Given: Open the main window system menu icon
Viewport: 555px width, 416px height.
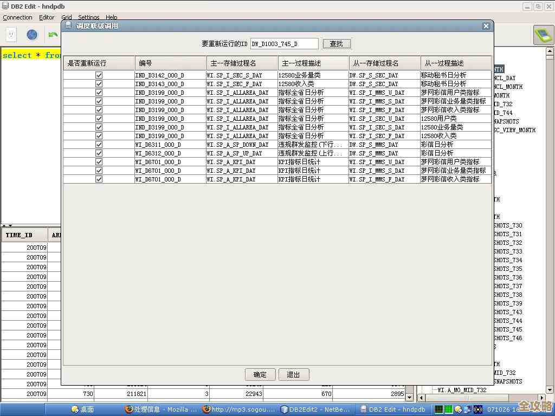Looking at the screenshot, I should (4, 6).
